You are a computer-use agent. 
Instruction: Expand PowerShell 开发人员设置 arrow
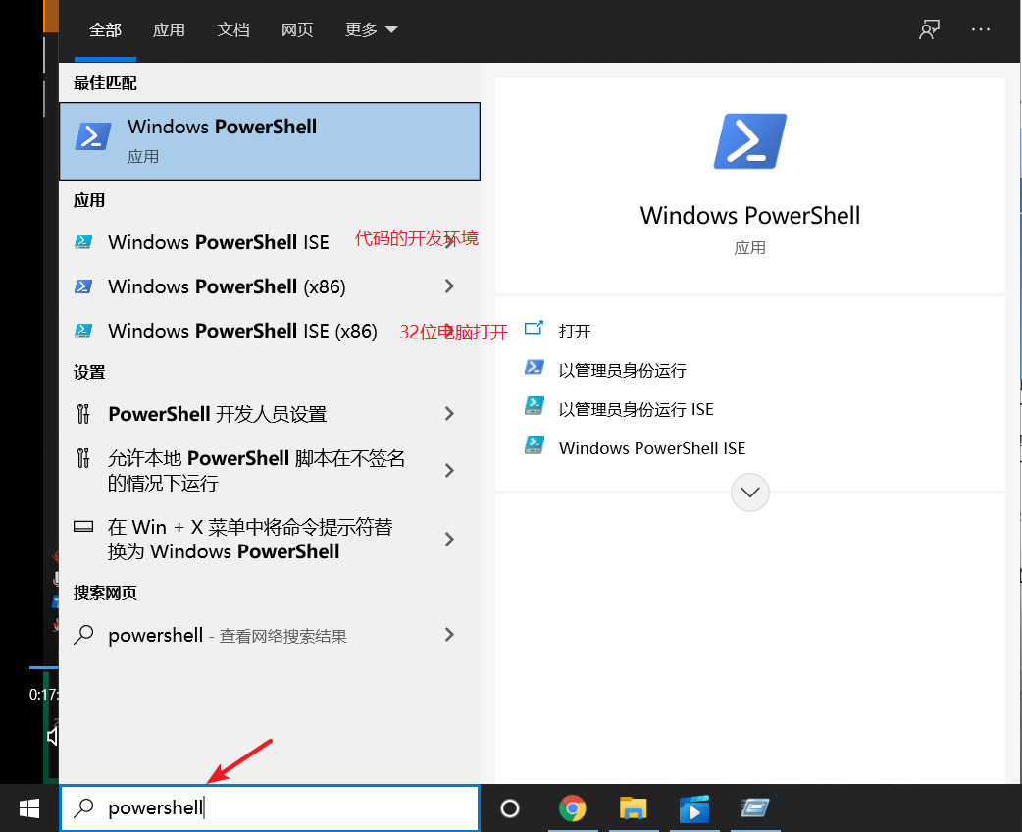coord(449,414)
